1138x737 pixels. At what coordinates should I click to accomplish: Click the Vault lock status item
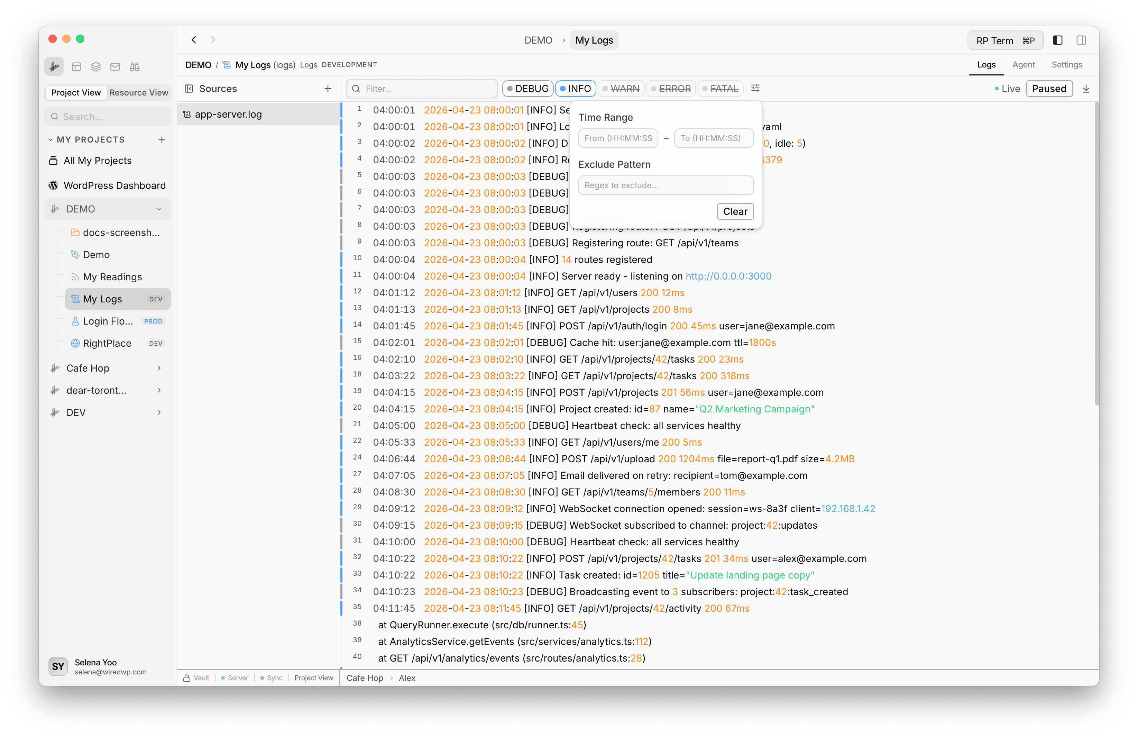[196, 678]
